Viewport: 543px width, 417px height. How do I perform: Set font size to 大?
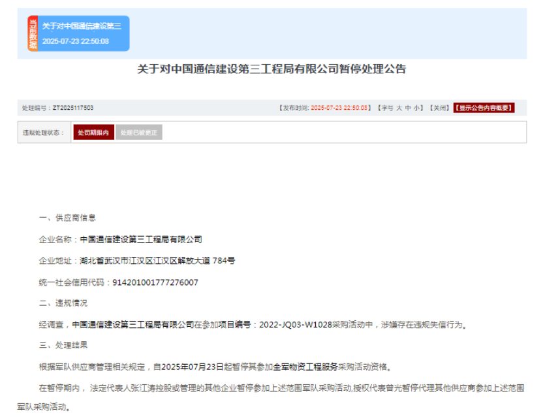coord(399,108)
